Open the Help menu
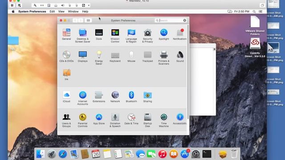285x160 pixels. 85,12
